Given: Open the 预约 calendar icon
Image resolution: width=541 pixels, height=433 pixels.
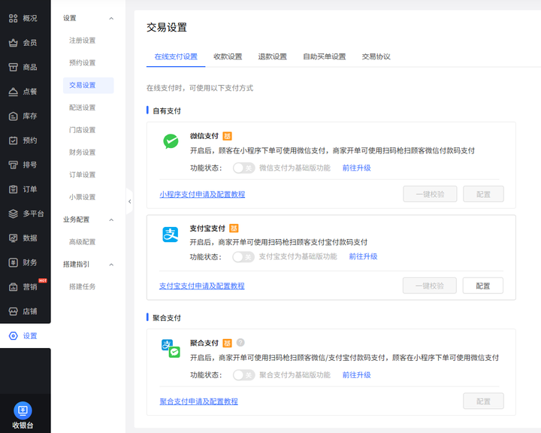Looking at the screenshot, I should click(13, 141).
